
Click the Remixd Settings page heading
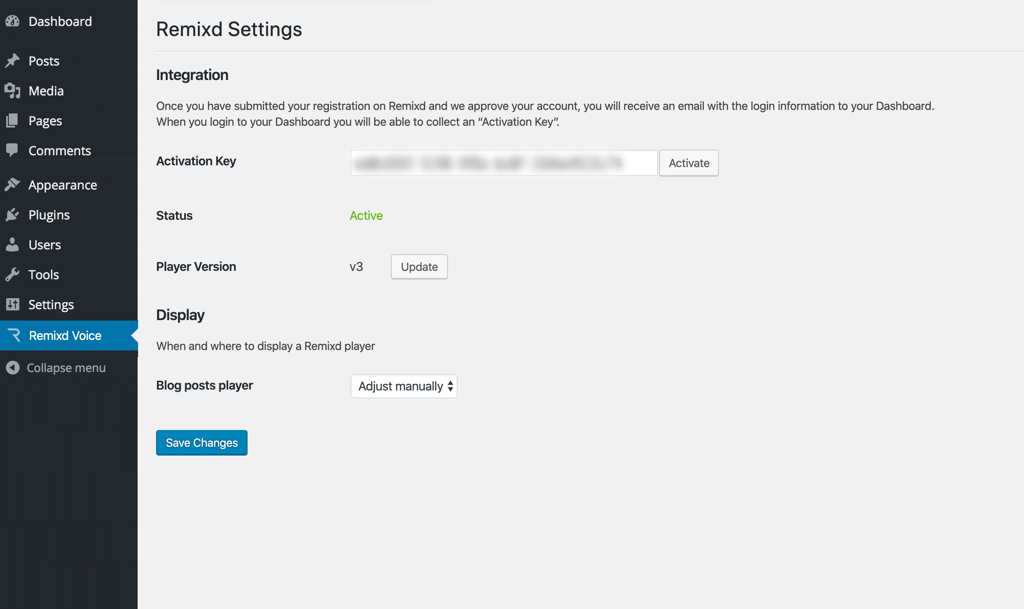(x=229, y=29)
